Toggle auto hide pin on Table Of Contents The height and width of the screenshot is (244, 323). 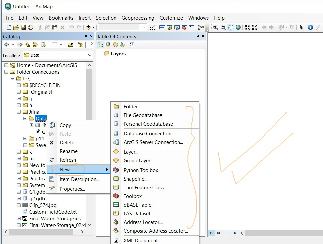[198, 36]
